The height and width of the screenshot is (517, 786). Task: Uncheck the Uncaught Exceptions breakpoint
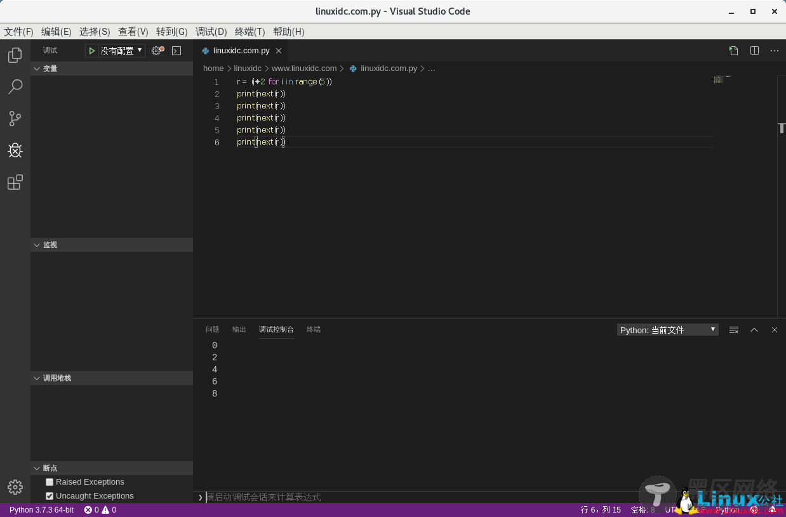50,496
